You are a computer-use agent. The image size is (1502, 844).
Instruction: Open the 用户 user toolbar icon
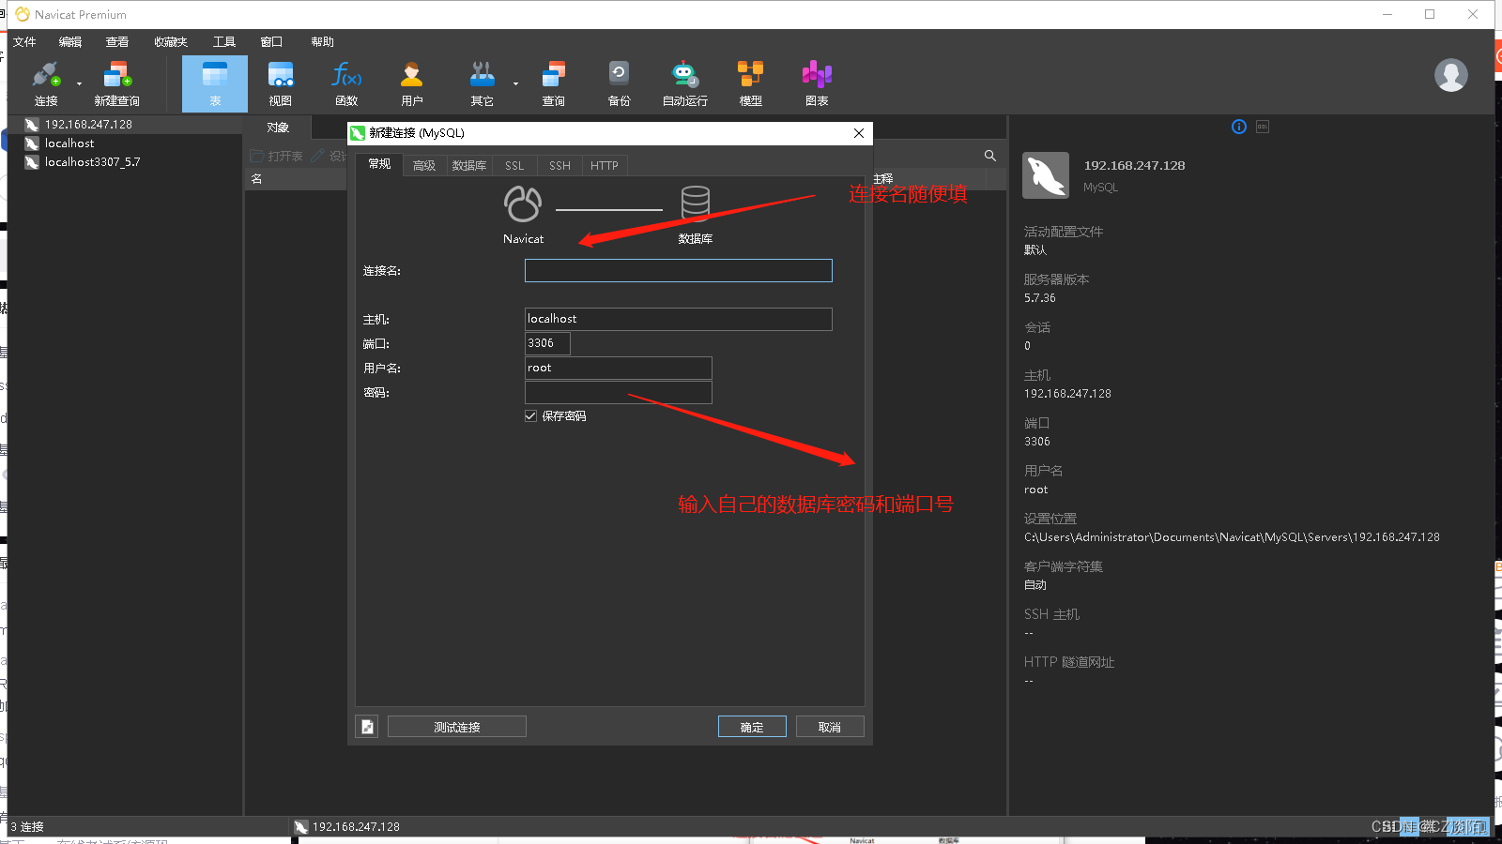412,83
